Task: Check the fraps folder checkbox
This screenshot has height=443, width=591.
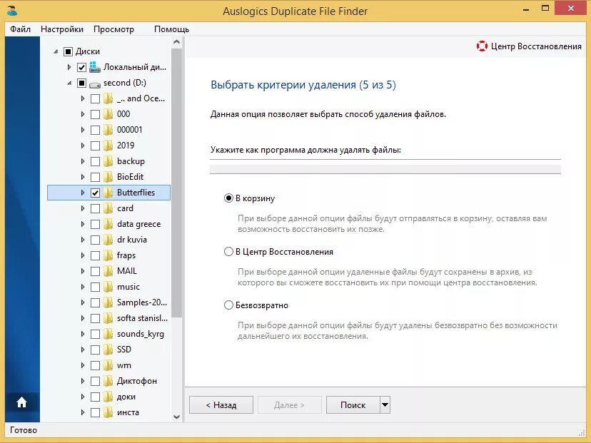Action: pos(96,256)
